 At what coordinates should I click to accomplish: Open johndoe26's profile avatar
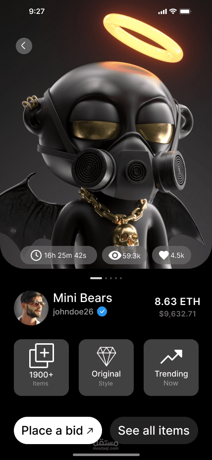tap(31, 308)
